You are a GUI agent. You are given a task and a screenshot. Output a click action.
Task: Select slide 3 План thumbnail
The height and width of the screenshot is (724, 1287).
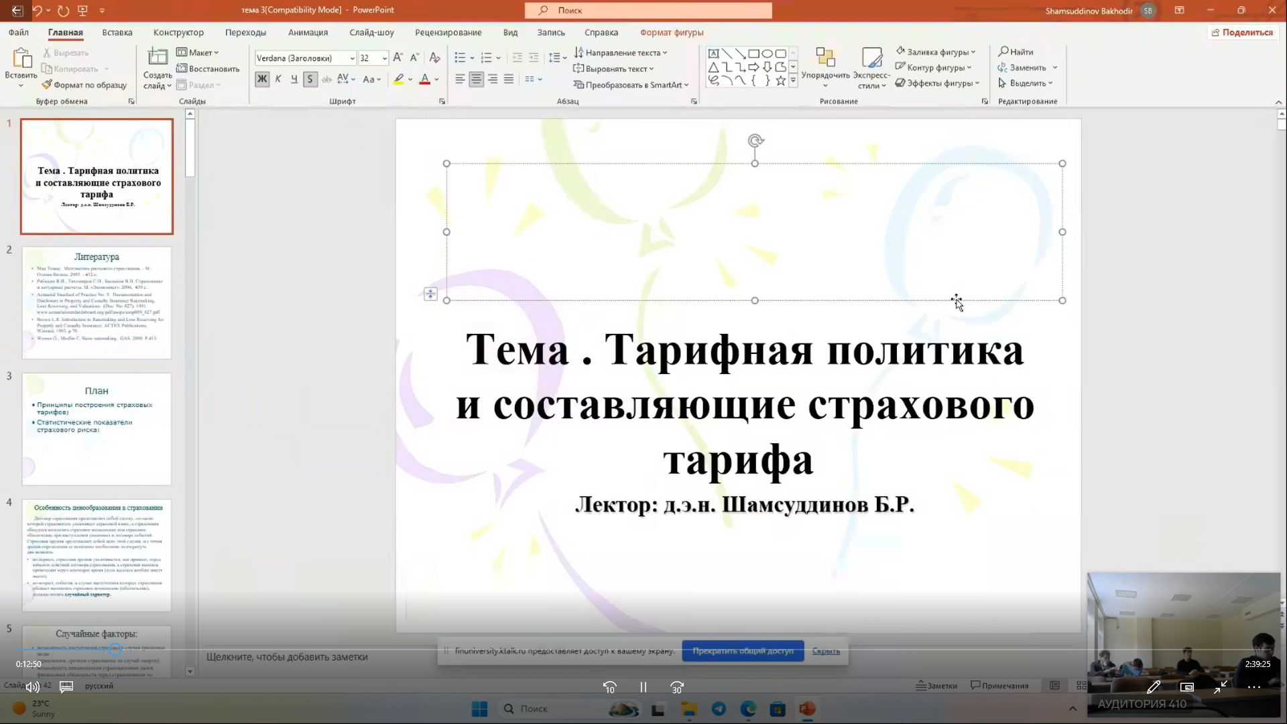[x=97, y=429]
